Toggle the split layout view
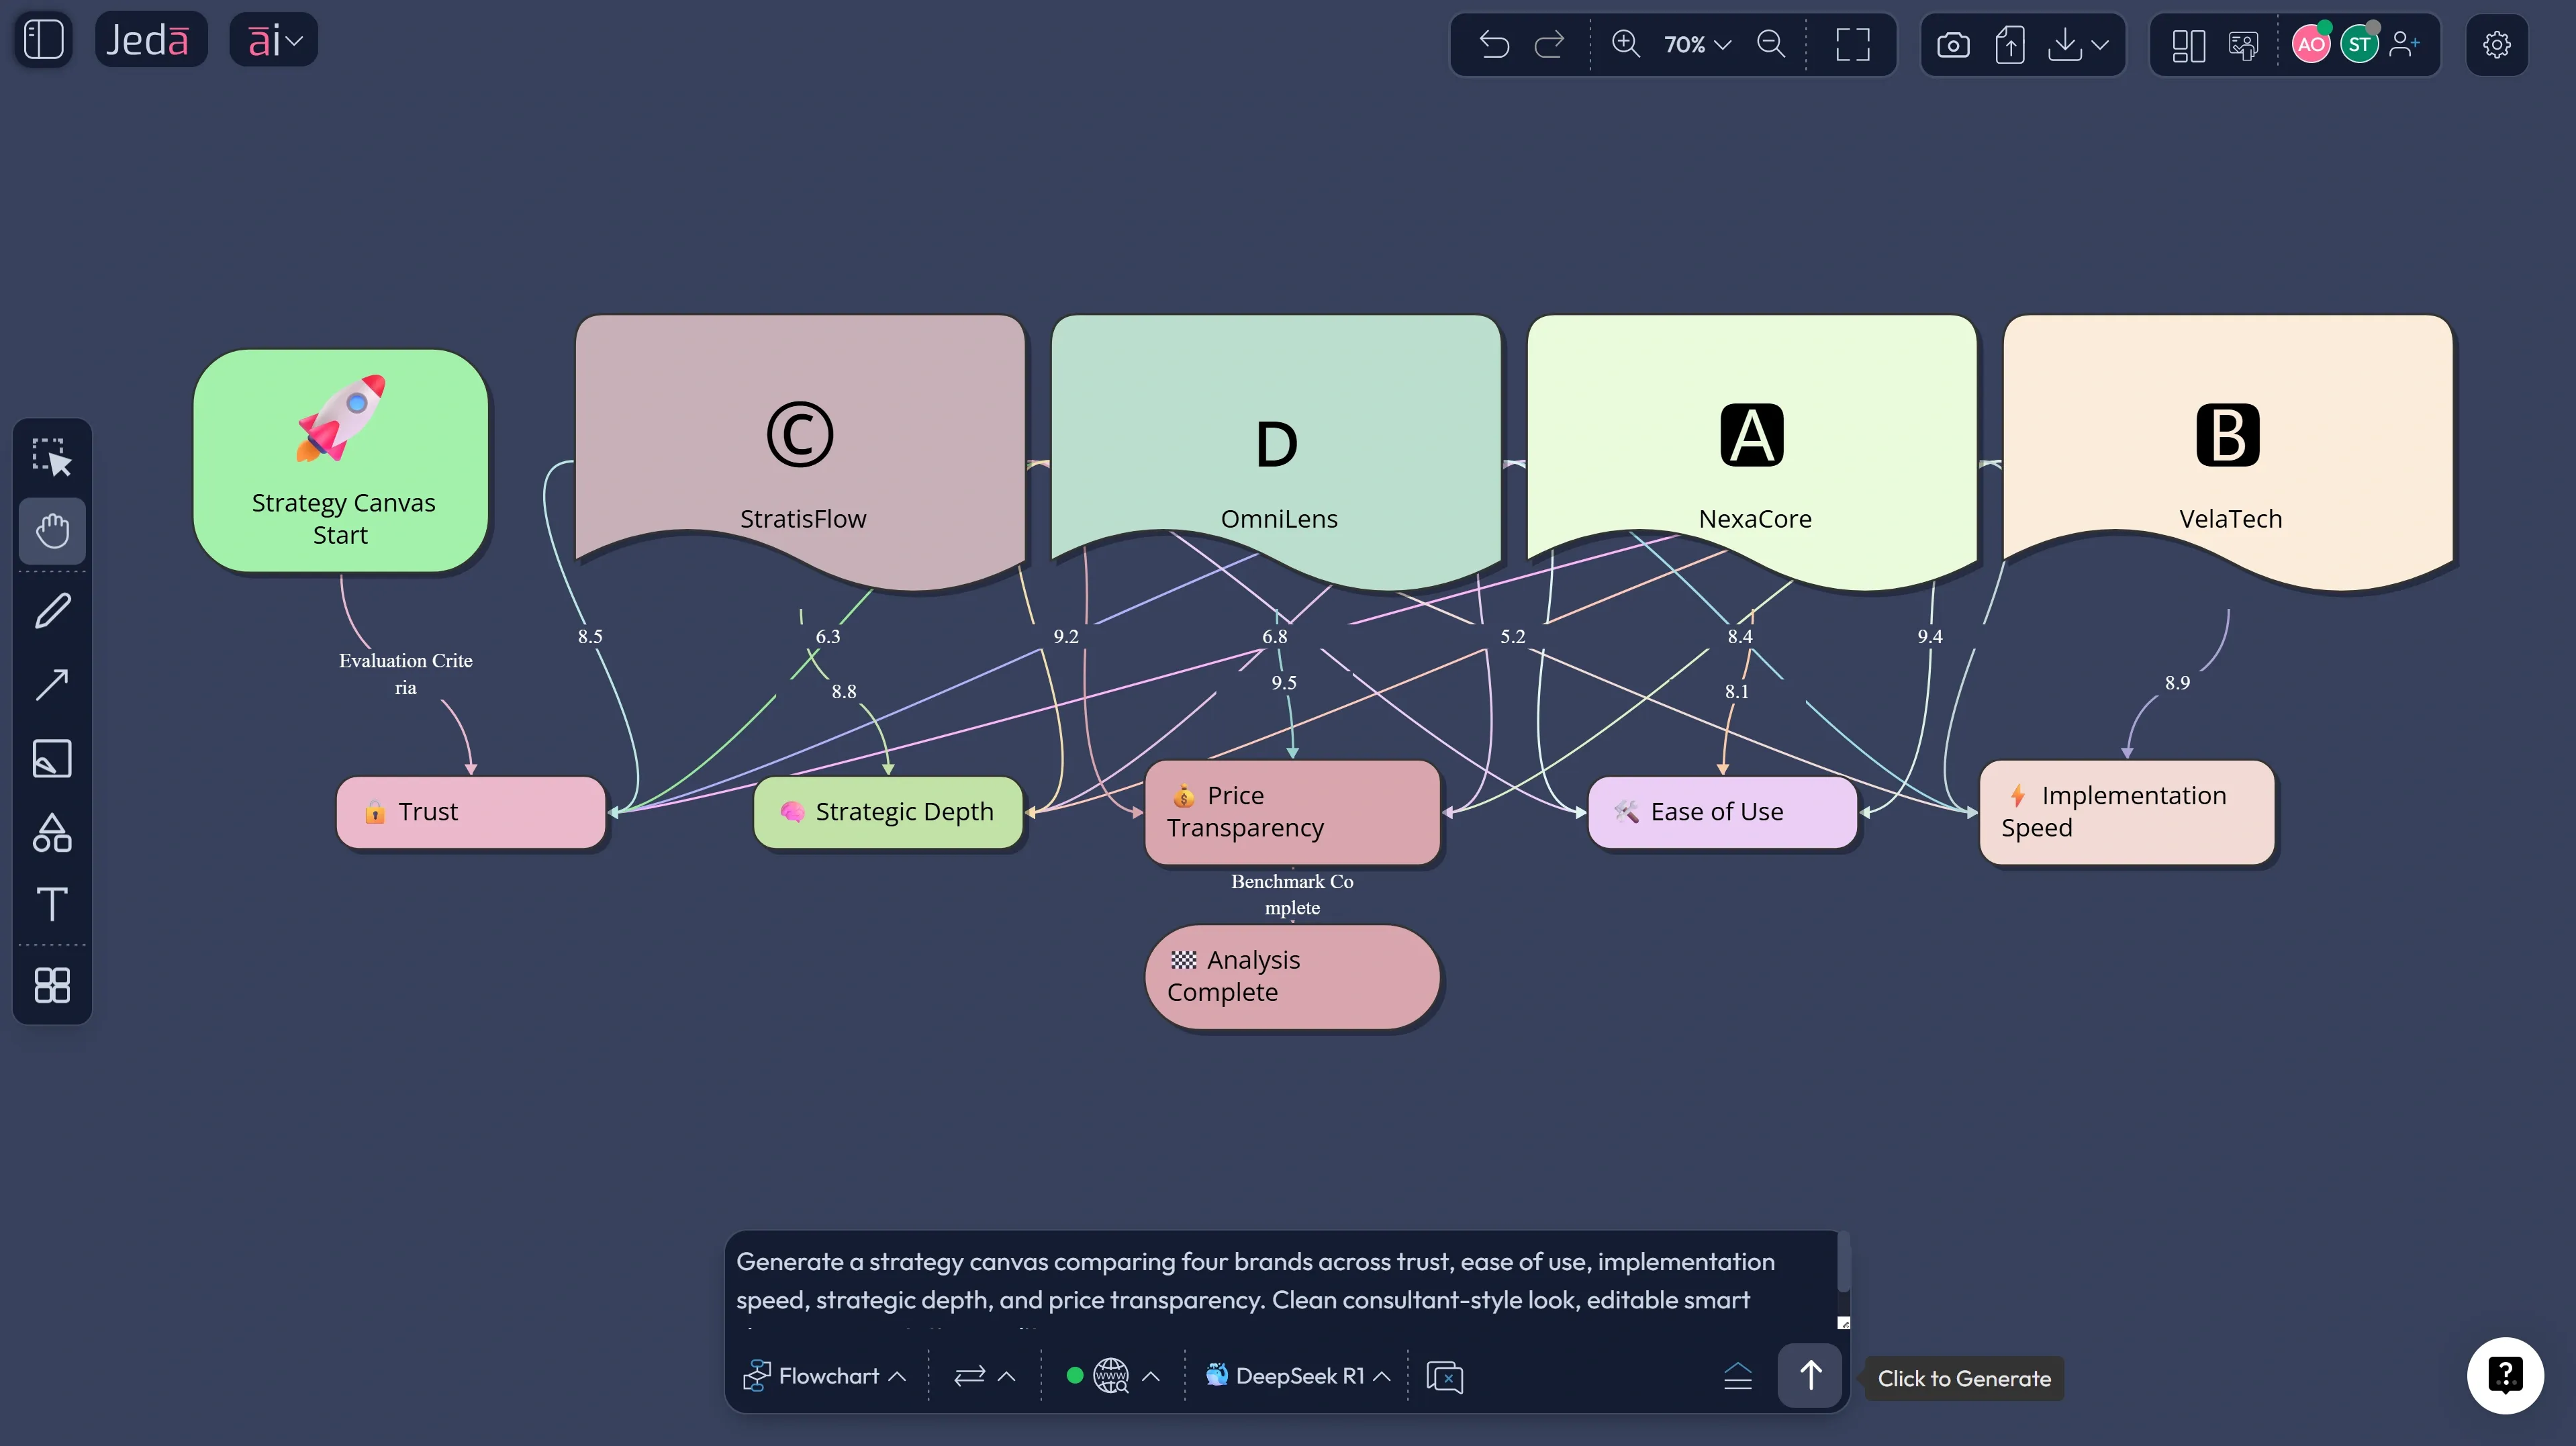The image size is (2576, 1446). [2188, 44]
